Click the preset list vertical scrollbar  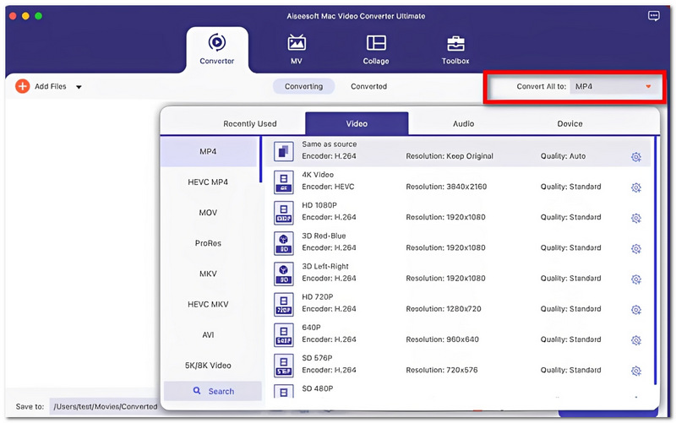(656, 261)
